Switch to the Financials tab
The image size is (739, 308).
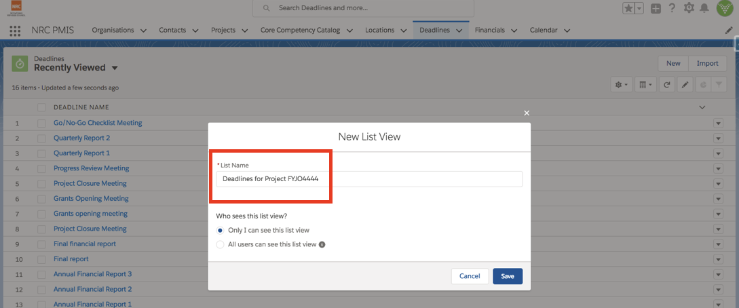pyautogui.click(x=490, y=30)
